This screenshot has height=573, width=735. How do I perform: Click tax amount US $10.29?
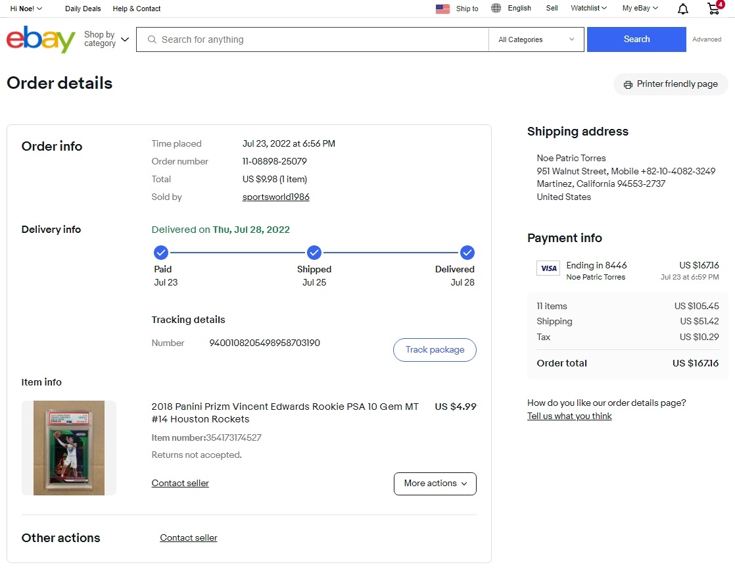click(699, 337)
